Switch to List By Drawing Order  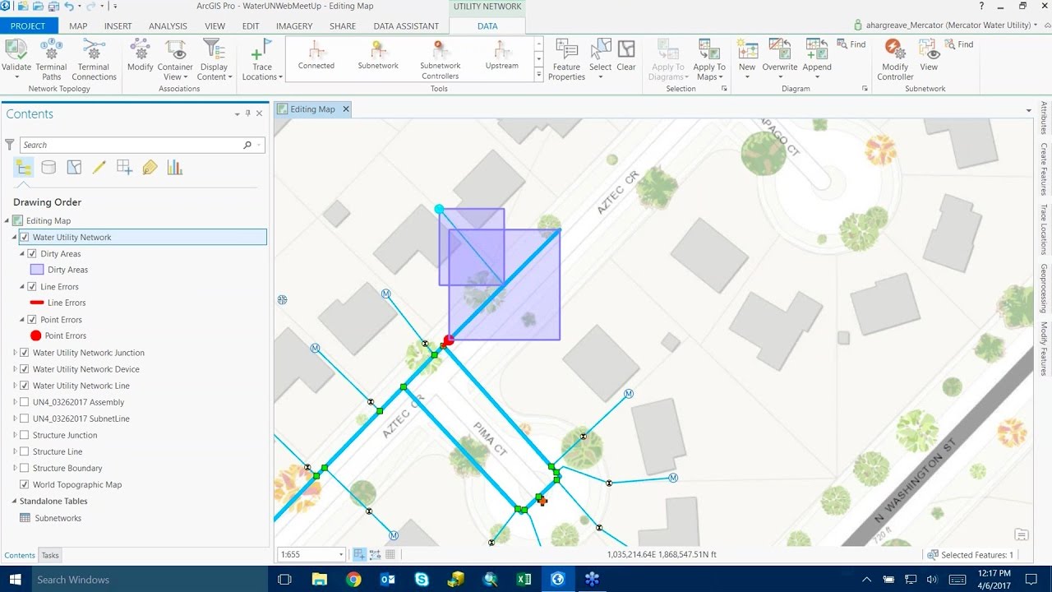23,168
